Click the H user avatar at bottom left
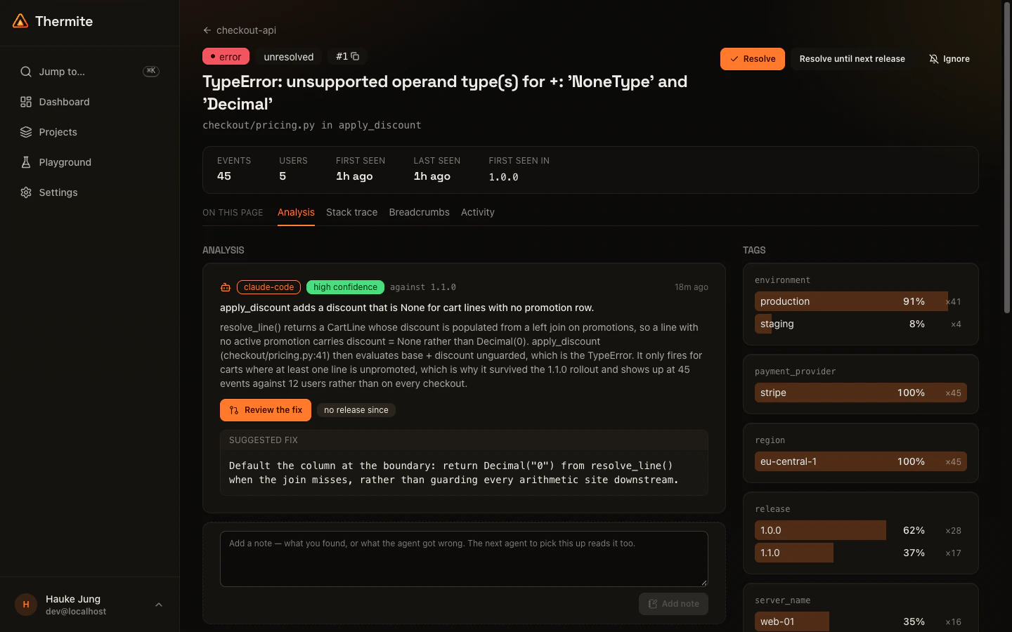 click(x=26, y=605)
